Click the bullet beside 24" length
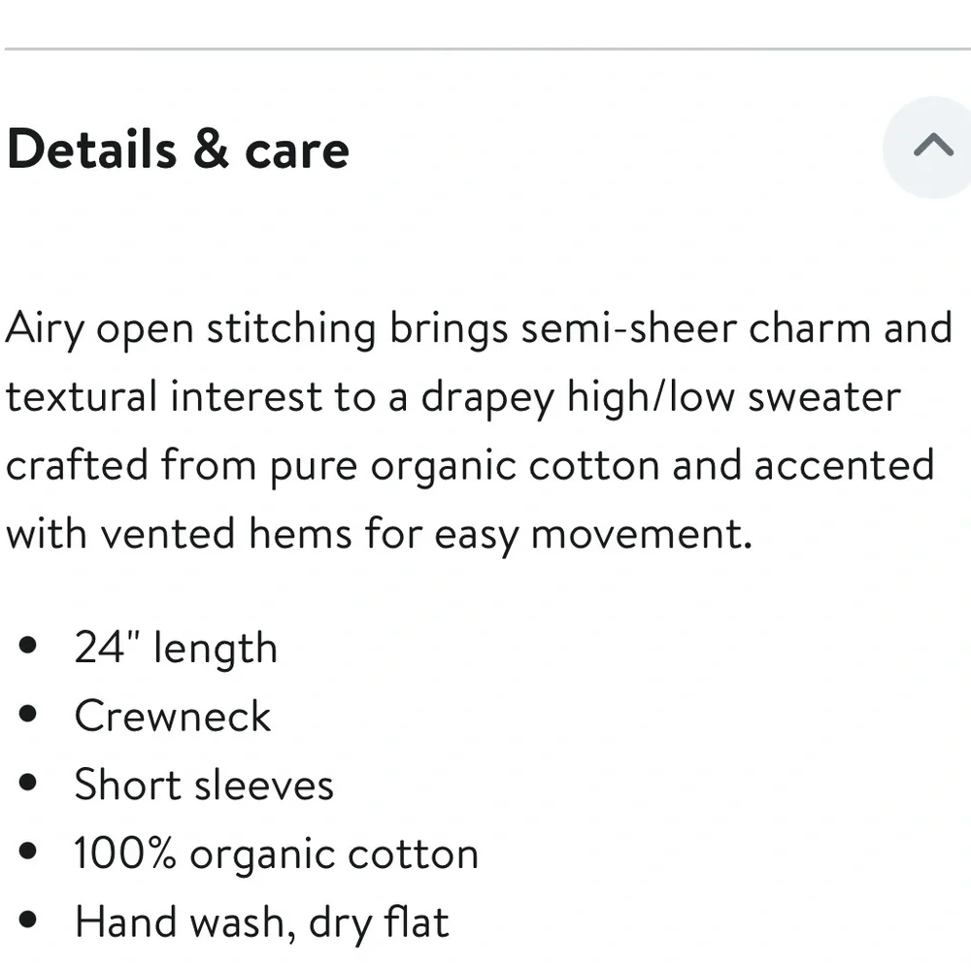 (x=29, y=647)
